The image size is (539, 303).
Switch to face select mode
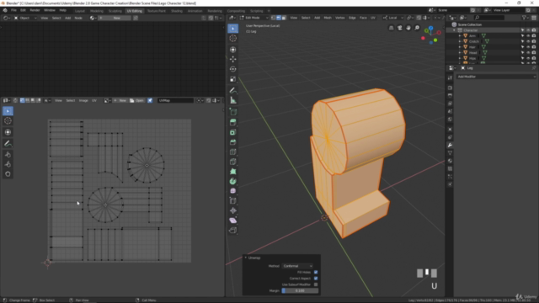[284, 18]
